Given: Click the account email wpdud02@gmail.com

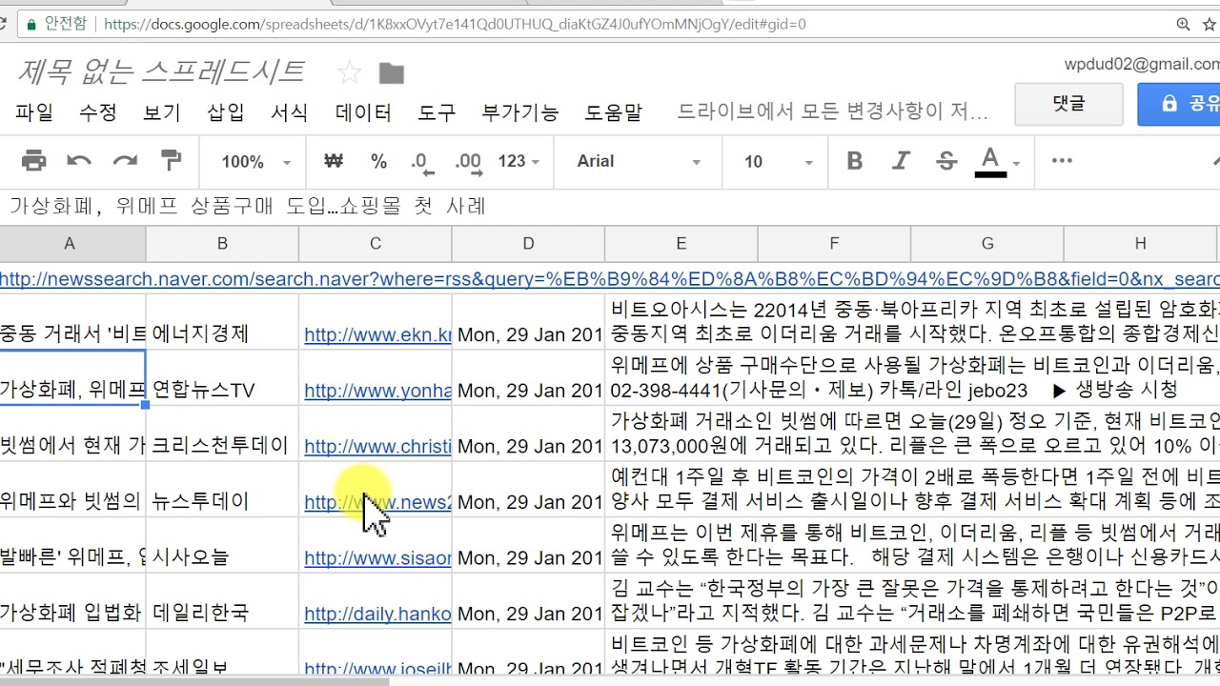Looking at the screenshot, I should [1142, 64].
